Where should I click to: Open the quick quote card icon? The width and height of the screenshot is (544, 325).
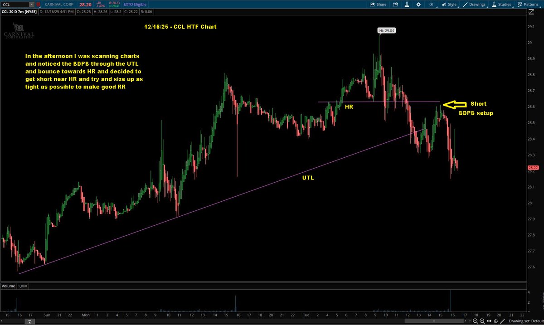click(x=395, y=5)
